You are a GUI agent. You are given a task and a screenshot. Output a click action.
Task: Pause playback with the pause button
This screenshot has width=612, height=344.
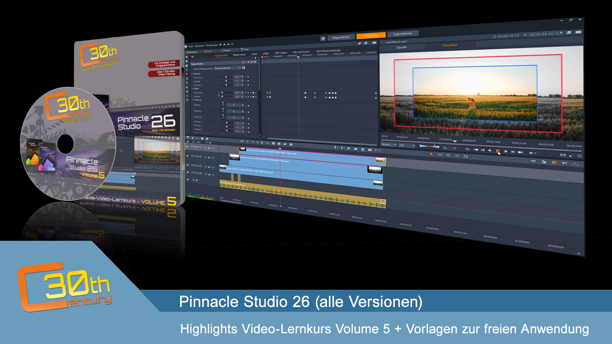[498, 151]
